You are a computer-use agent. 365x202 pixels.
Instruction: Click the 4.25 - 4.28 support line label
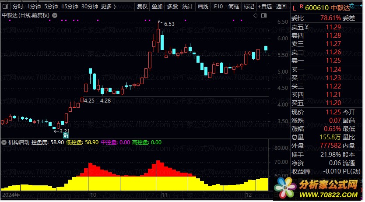point(97,101)
